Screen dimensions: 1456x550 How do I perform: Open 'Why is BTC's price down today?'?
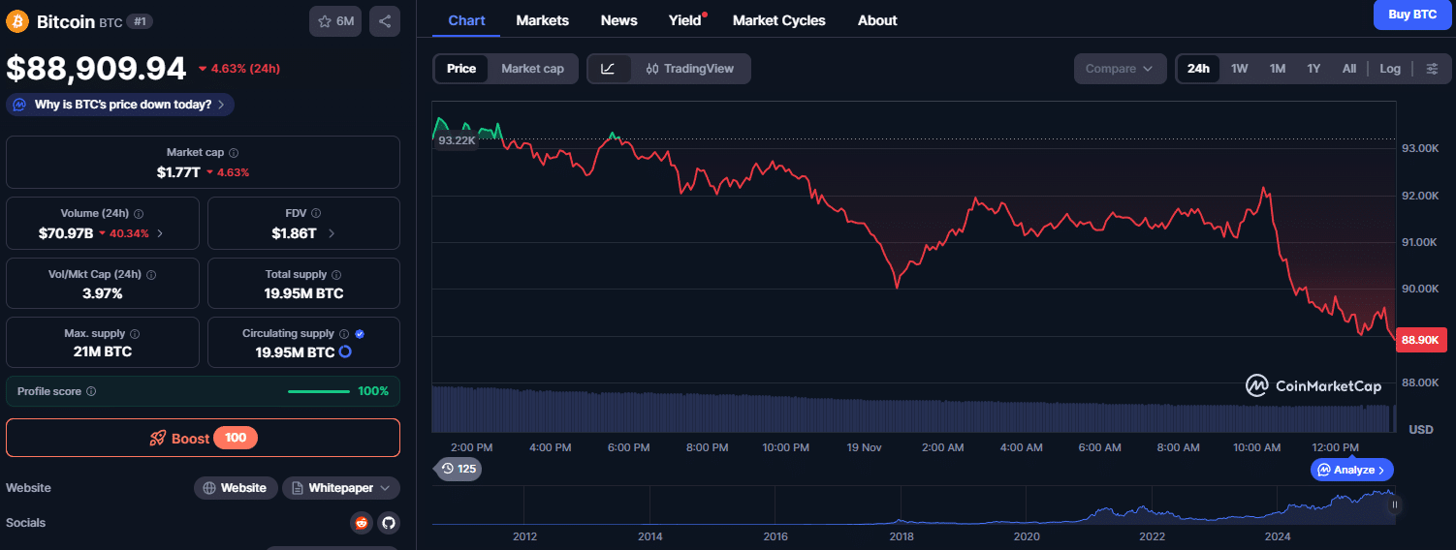120,105
